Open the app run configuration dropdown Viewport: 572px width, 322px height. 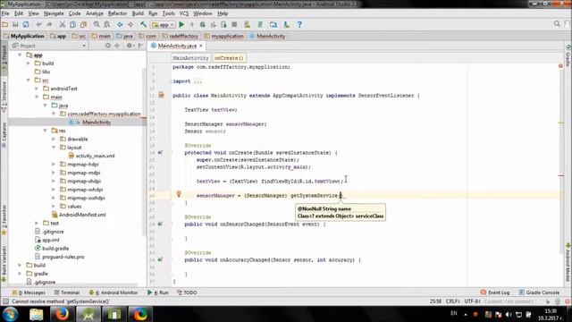click(164, 25)
